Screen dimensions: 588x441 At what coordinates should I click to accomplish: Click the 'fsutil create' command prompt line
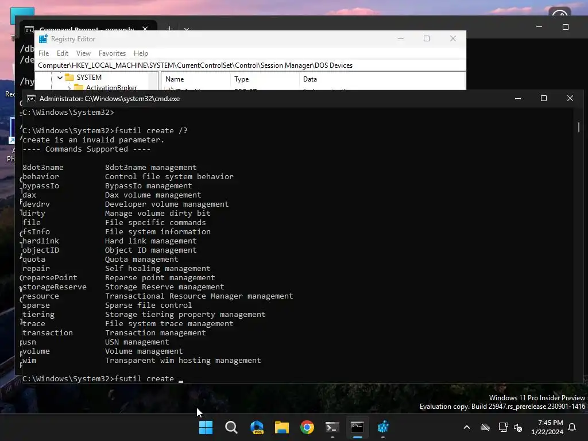coord(98,379)
